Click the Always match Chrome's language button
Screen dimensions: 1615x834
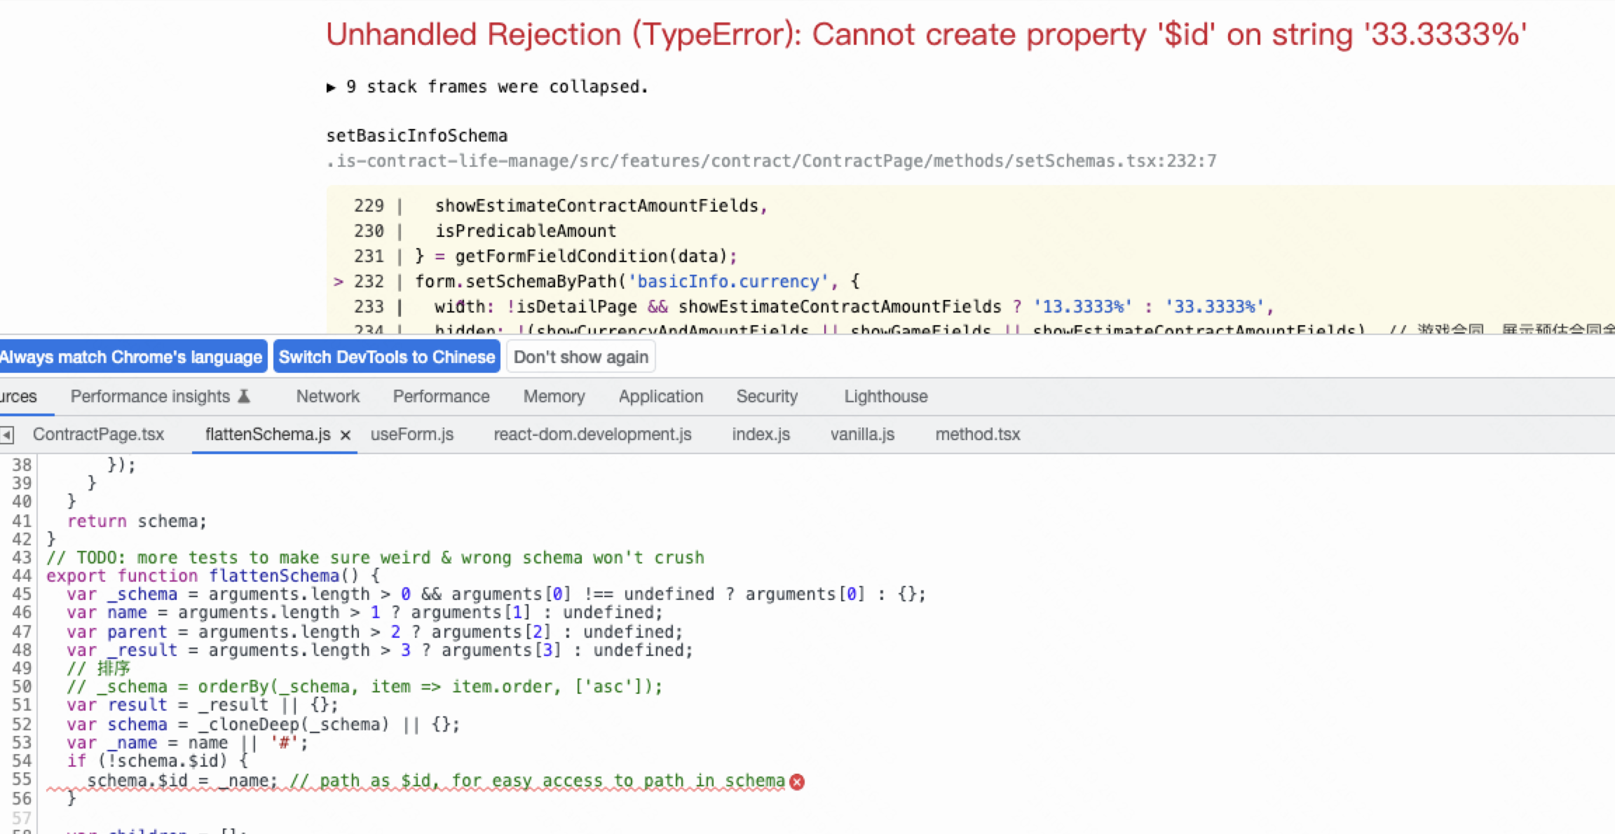132,357
